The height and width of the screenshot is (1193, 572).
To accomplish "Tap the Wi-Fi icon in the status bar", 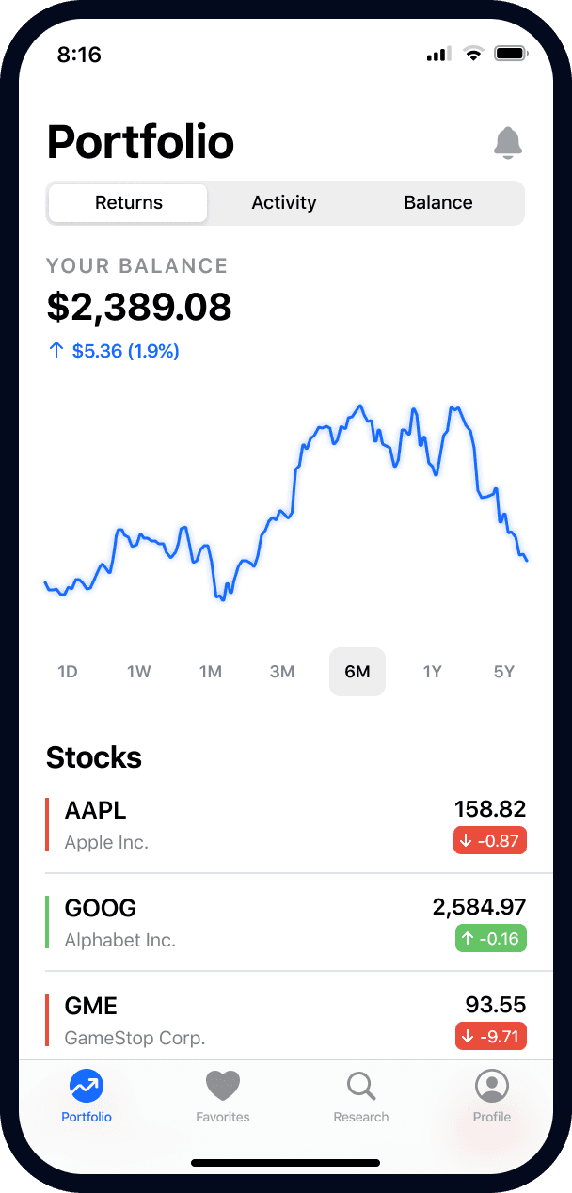I will [x=473, y=54].
